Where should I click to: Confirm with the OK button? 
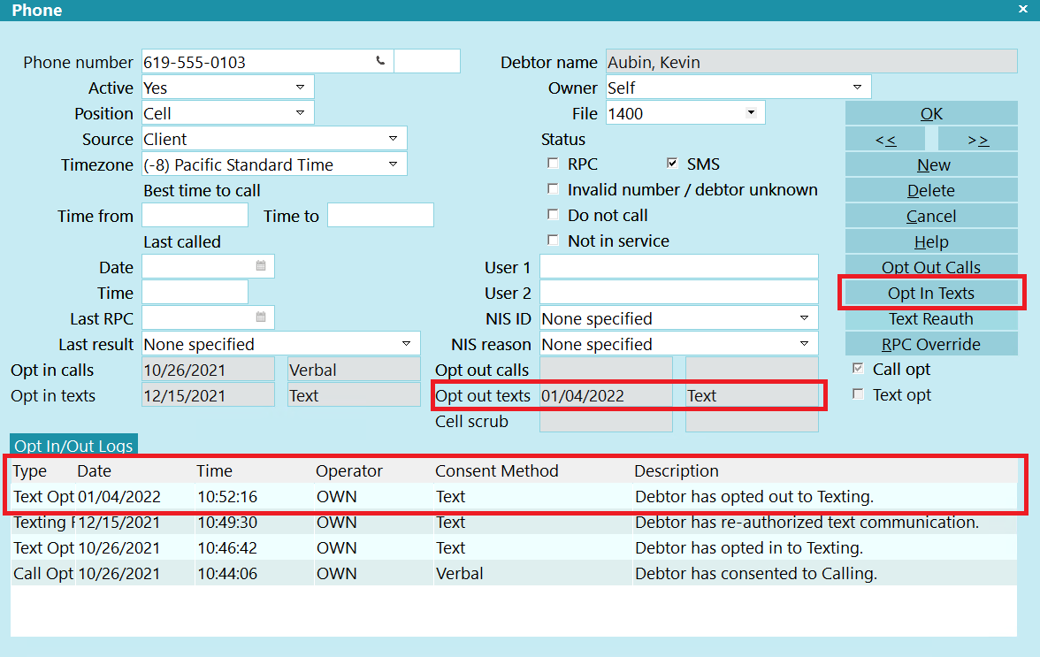pos(931,113)
